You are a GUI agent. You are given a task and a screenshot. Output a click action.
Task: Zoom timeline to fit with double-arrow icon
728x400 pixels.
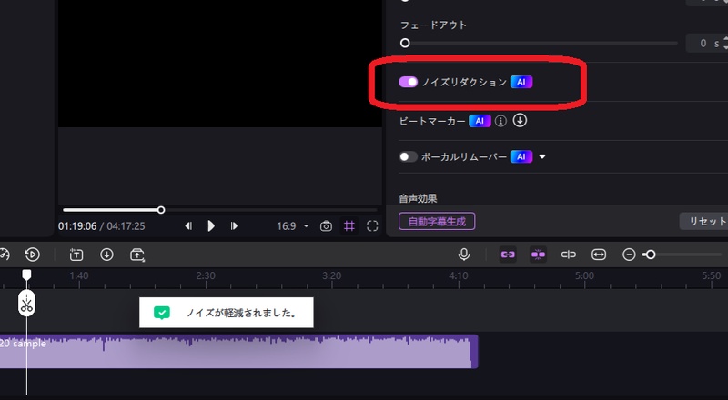click(599, 255)
